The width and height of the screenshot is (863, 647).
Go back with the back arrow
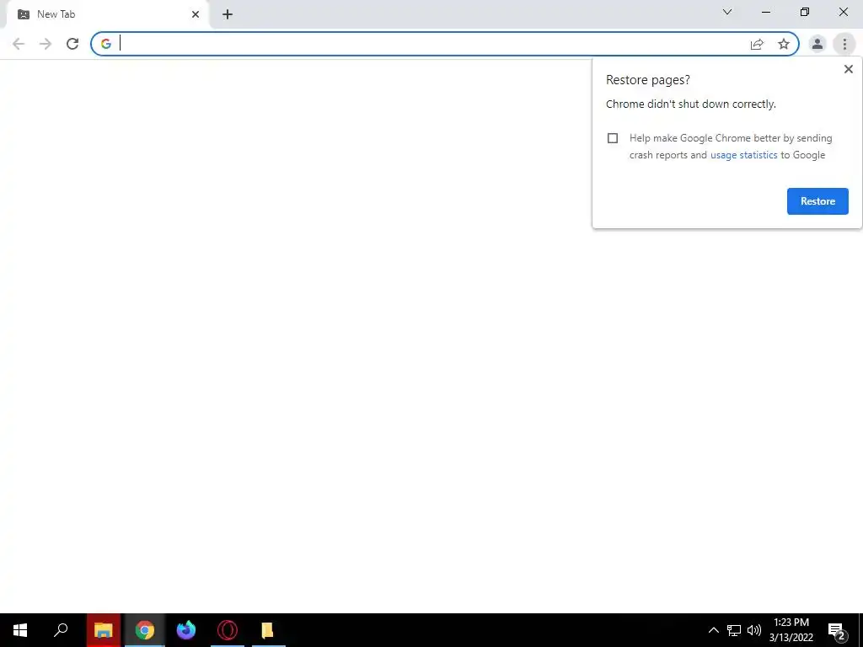(x=19, y=44)
